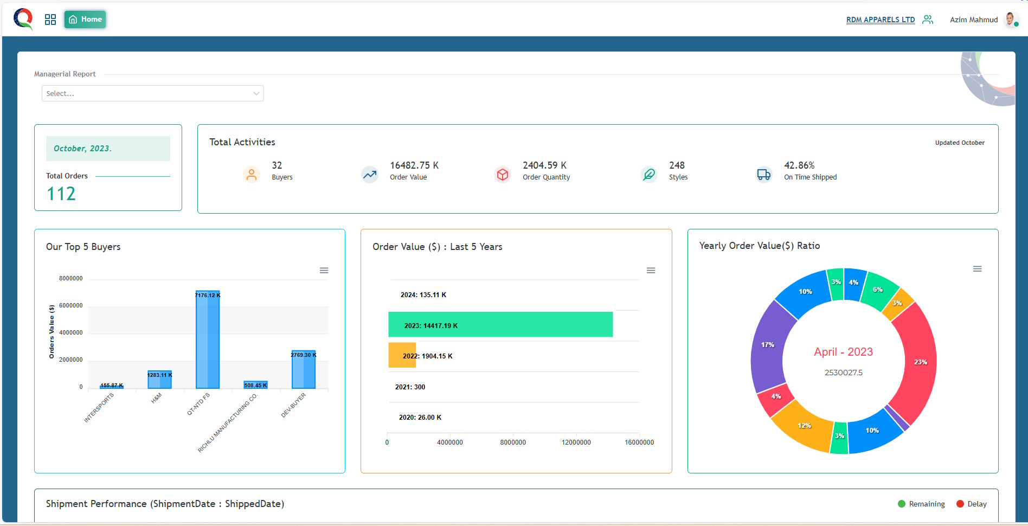Open the RDM APPARELS LTD link
This screenshot has height=526, width=1028.
[x=880, y=20]
